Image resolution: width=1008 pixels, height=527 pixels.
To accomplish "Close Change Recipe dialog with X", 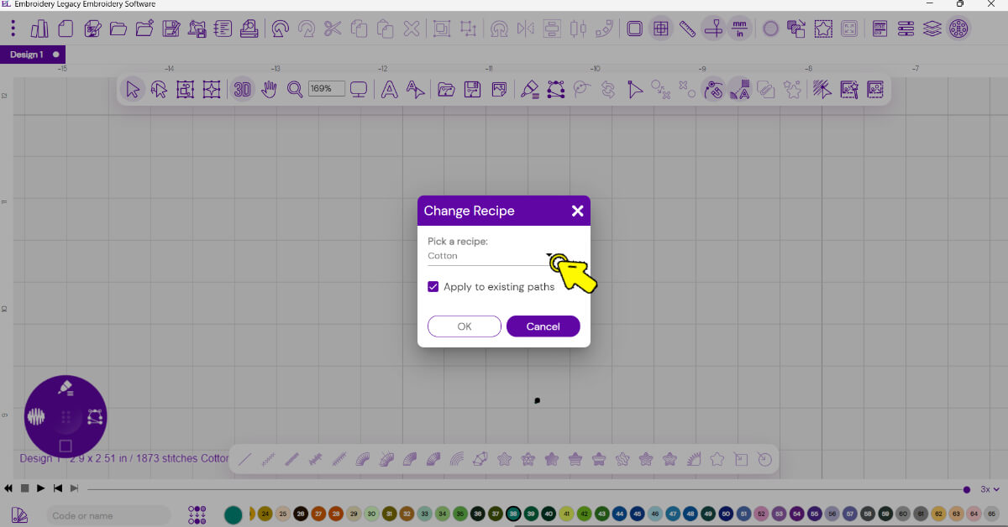I will point(577,211).
